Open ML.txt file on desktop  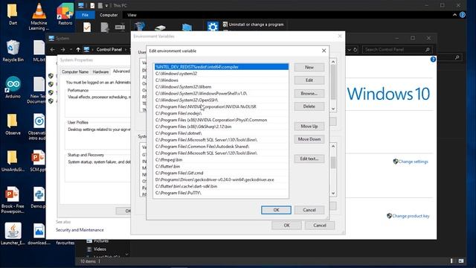tap(39, 51)
